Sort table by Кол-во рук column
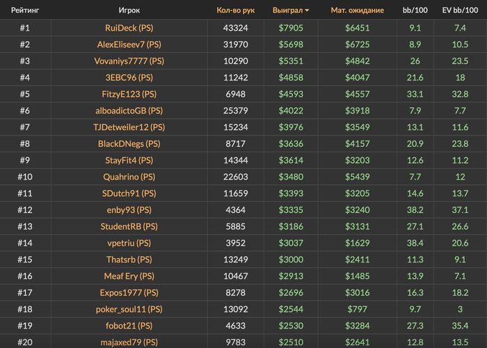 235,10
